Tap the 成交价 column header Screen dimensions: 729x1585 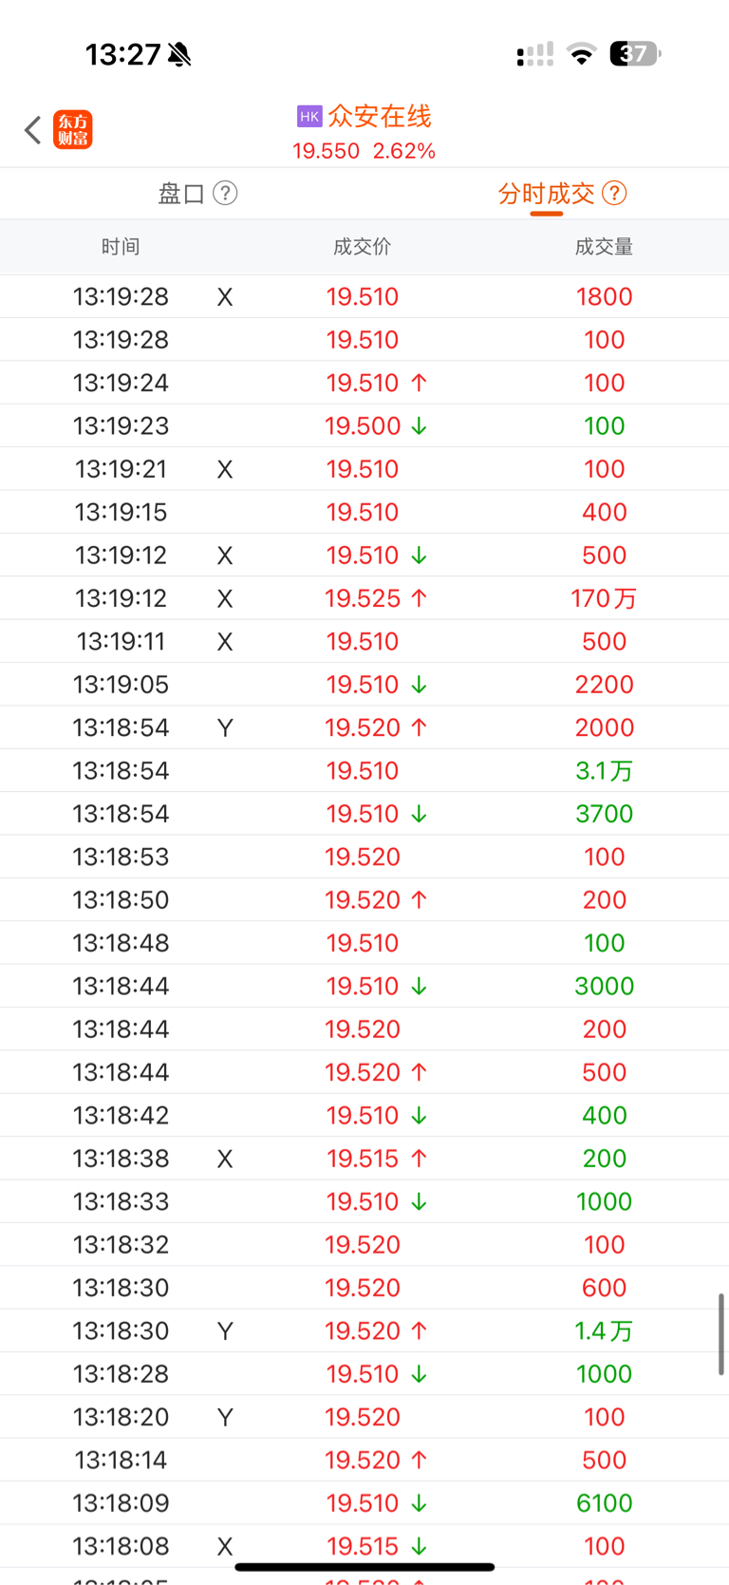pyautogui.click(x=362, y=247)
